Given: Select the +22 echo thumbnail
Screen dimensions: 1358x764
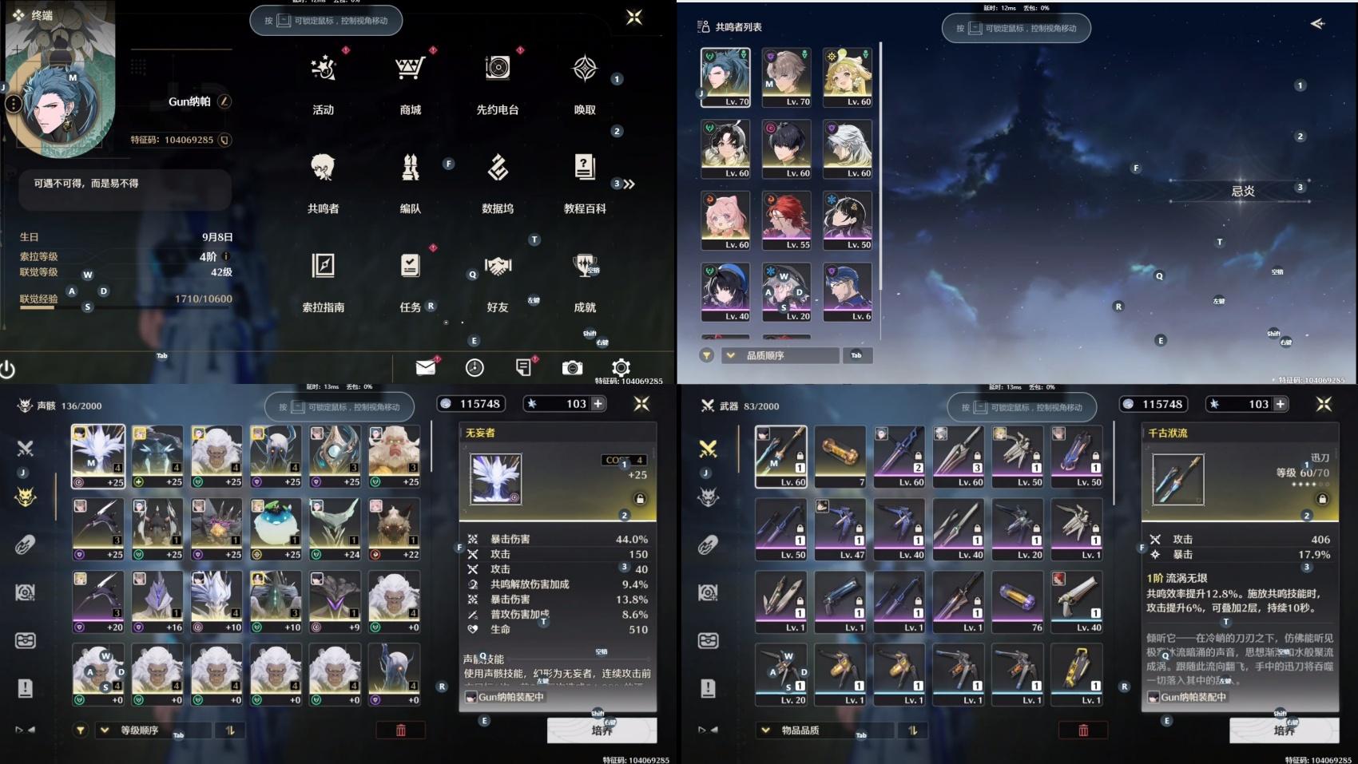Looking at the screenshot, I should click(395, 529).
